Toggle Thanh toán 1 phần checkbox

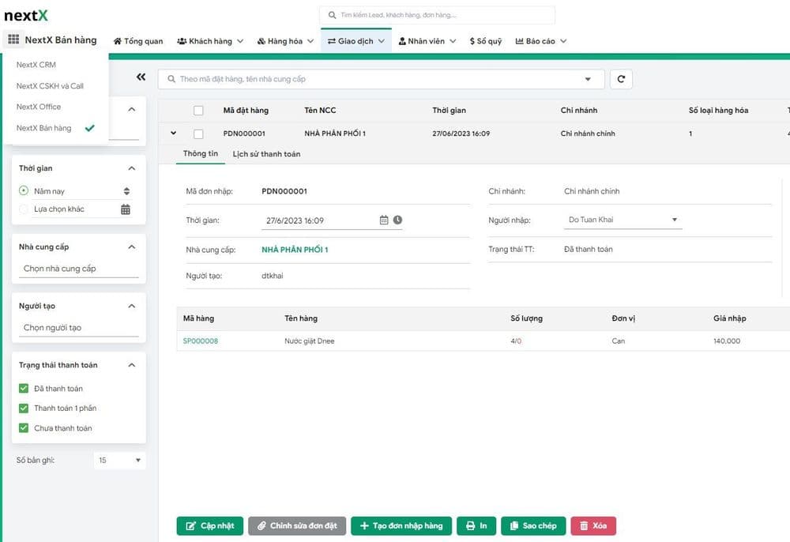pyautogui.click(x=24, y=408)
